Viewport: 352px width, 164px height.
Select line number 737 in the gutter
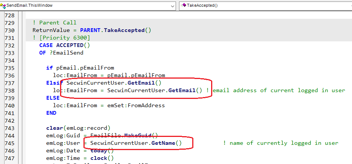click(x=9, y=83)
